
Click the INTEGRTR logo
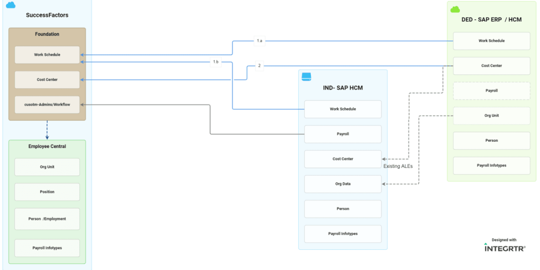click(x=504, y=247)
